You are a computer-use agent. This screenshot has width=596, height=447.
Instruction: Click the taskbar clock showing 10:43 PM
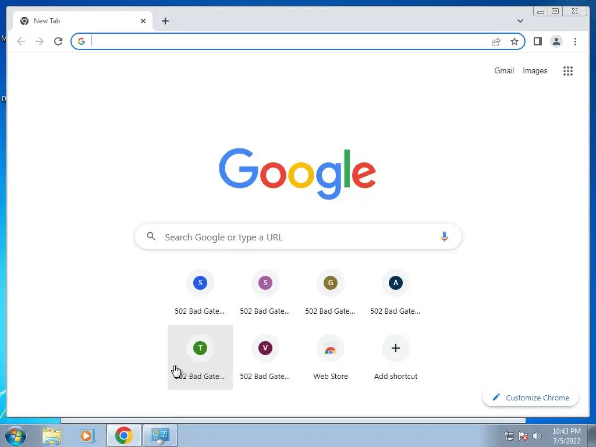(566, 436)
